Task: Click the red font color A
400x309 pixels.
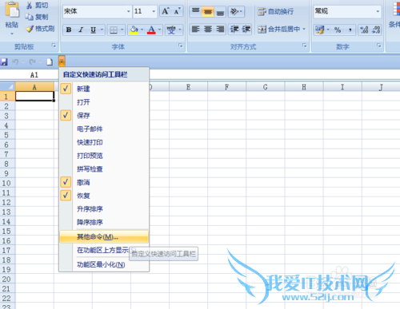Action: (151, 30)
